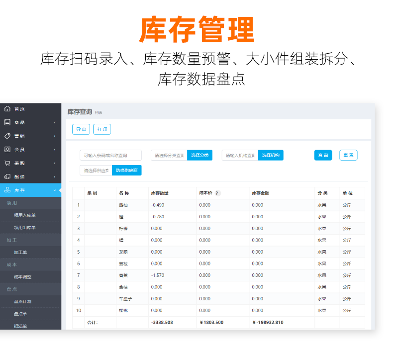Image resolution: width=393 pixels, height=349 pixels.
Task: Select the 车厘子 row name
Action: click(125, 299)
